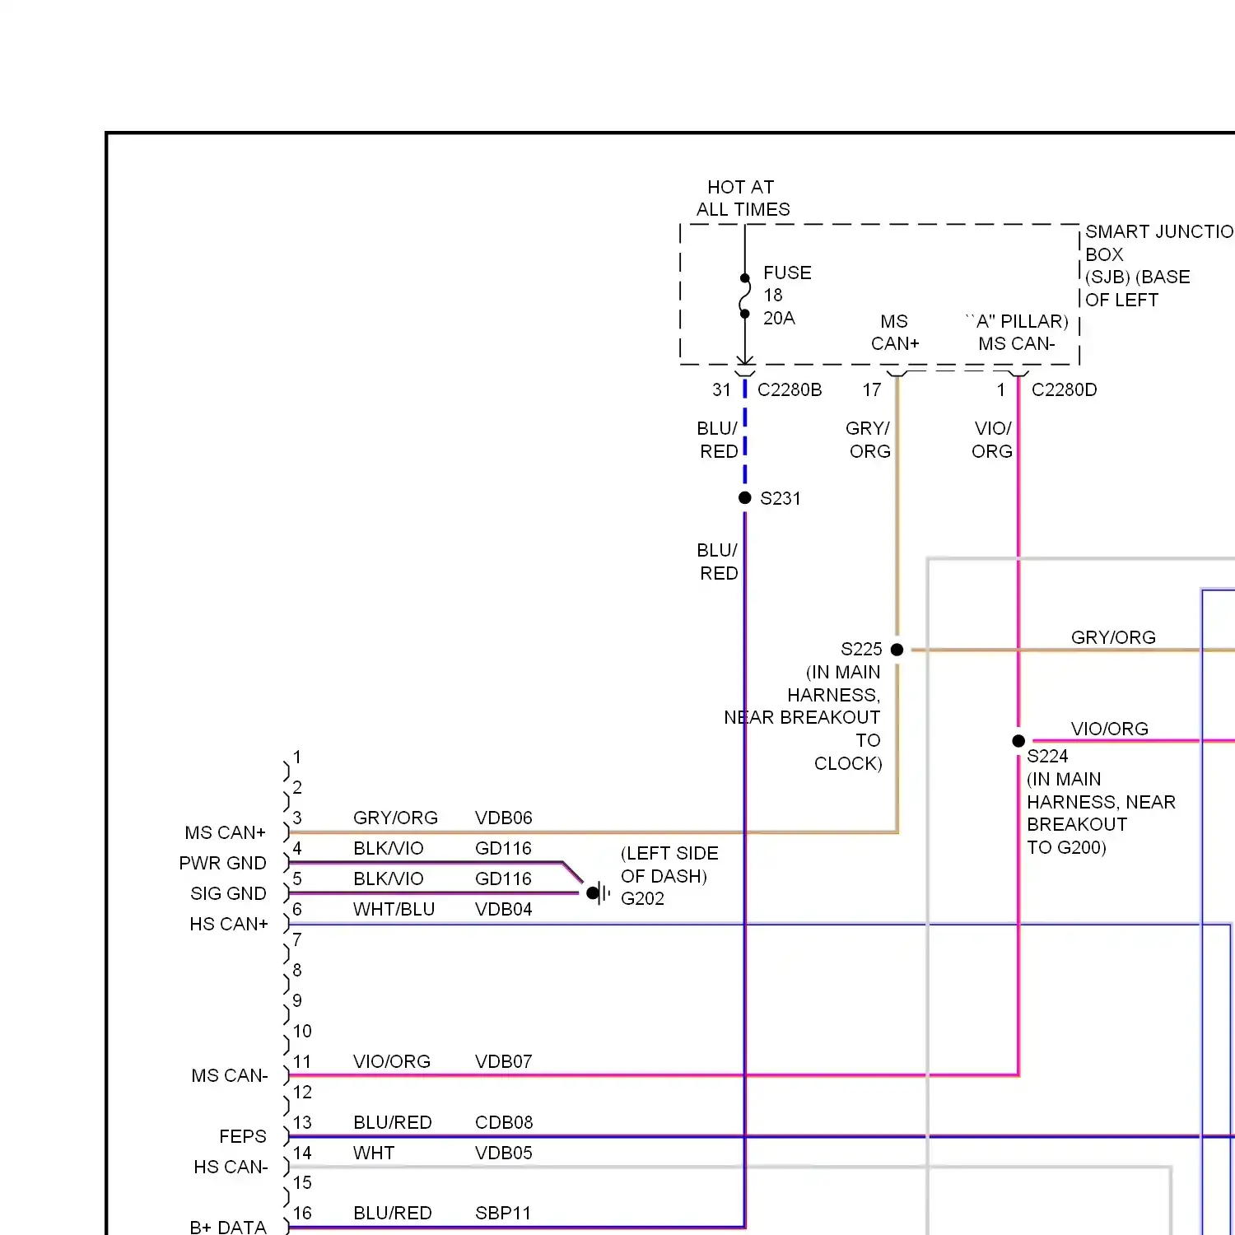Screen dimensions: 1235x1235
Task: Click pin number 31 at C2280B
Action: [x=721, y=389]
